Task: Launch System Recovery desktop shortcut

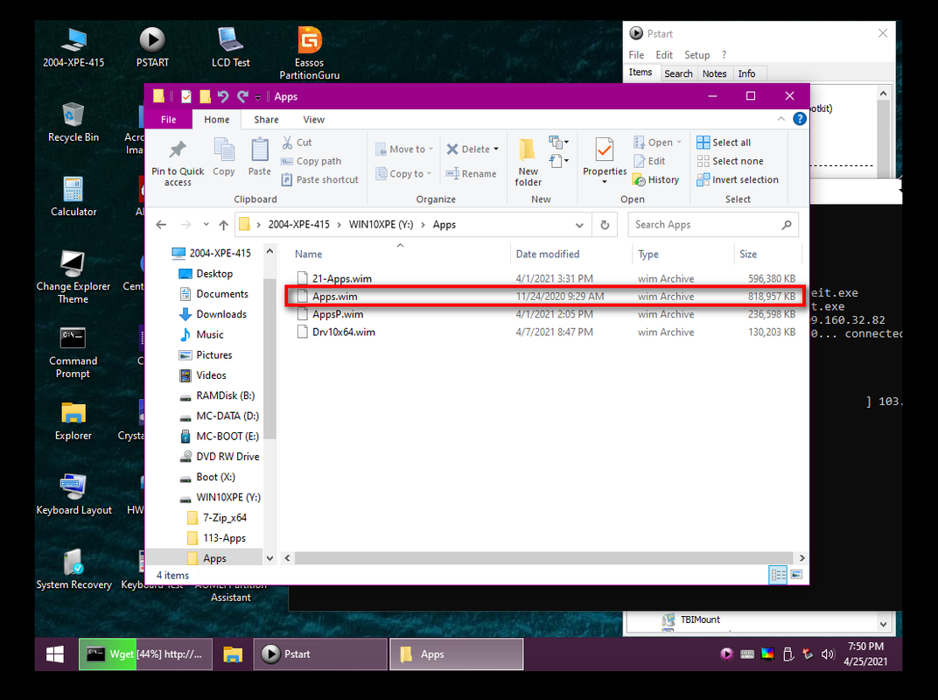Action: (x=73, y=570)
